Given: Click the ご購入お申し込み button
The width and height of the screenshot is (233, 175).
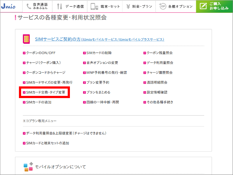Looking at the screenshot, I should coord(214,6).
